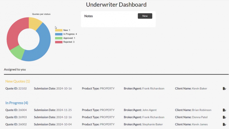Open edit icon for quote 26002
This screenshot has height=129, width=229.
tap(224, 124)
